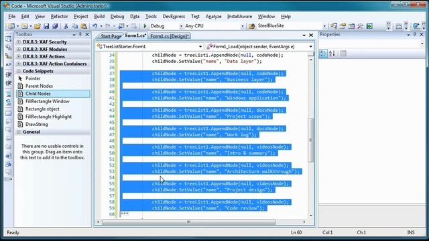The height and width of the screenshot is (241, 429).
Task: Open the Properties Window toolbar icon
Action: [343, 26]
